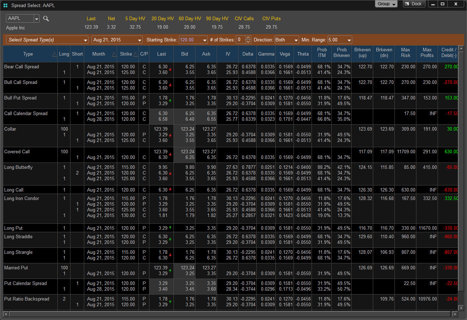This screenshot has width=467, height=320.
Task: Click the # of Strikes stepper arrows
Action: click(x=248, y=40)
